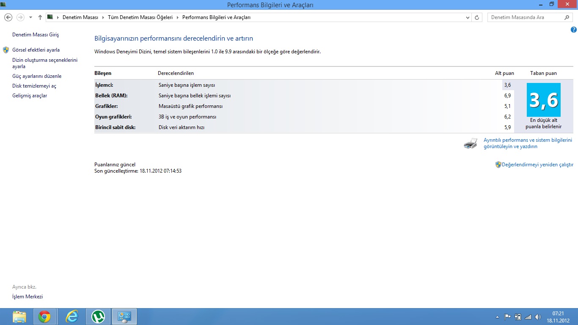Click the Back navigation arrow
This screenshot has width=578, height=325.
pos(8,17)
